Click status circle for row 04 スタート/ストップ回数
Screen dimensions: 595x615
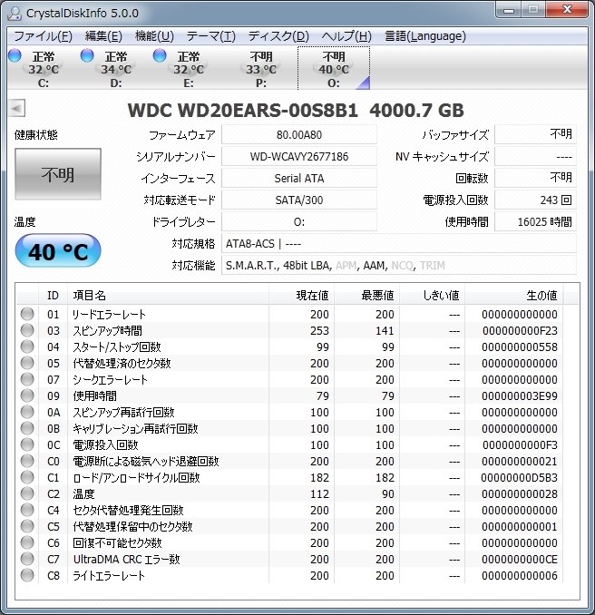point(27,347)
